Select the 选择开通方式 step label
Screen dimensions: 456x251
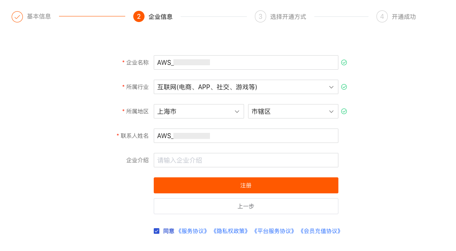click(x=288, y=17)
